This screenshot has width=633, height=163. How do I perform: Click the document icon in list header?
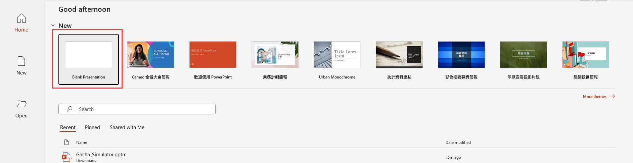tap(66, 142)
